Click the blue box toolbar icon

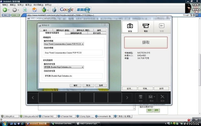click(x=54, y=10)
